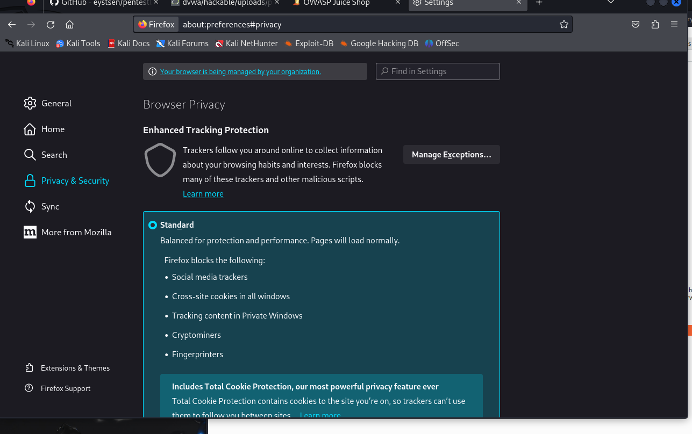This screenshot has height=434, width=692.
Task: Open the Search settings category
Action: pyautogui.click(x=46, y=155)
